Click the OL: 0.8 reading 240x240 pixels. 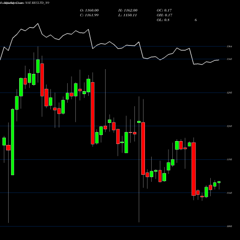click(x=163, y=20)
